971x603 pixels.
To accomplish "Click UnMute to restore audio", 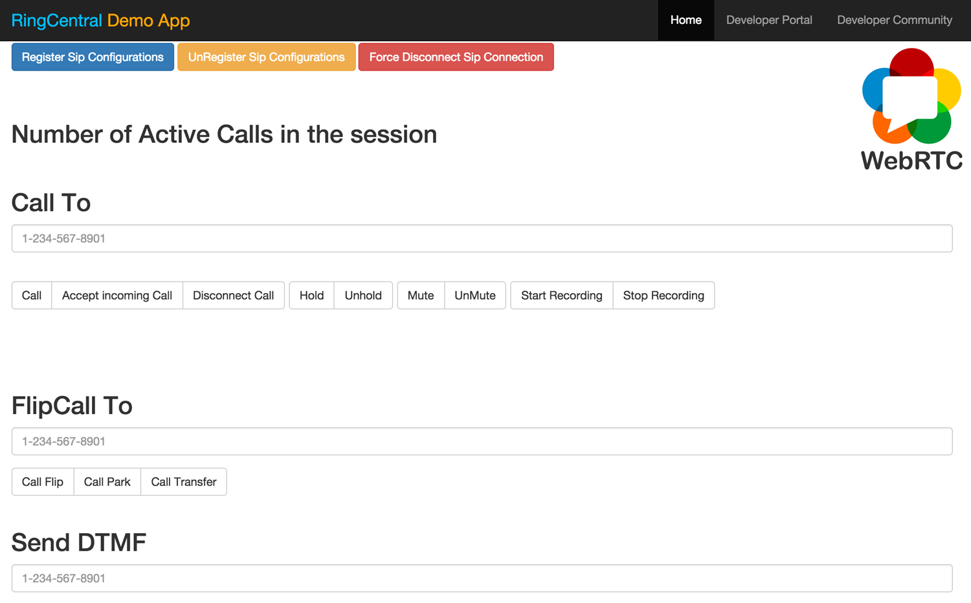I will 474,296.
